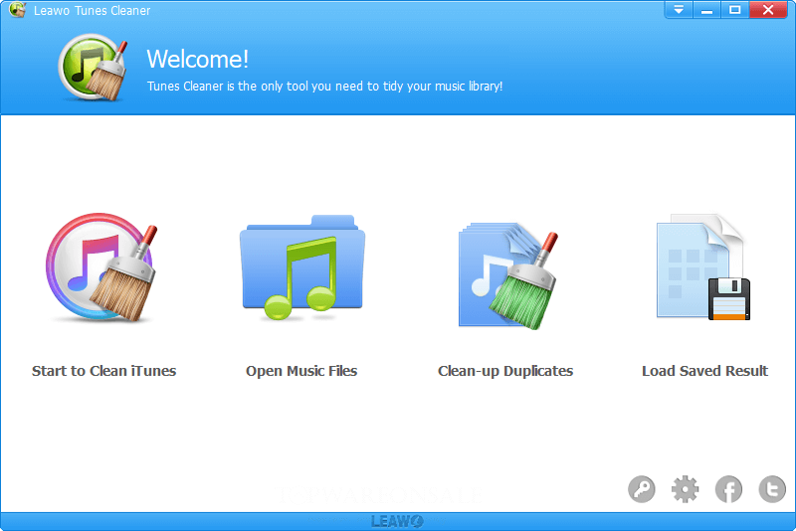Viewport: 796px width, 531px height.
Task: Close the Leawo Tunes Cleaner window
Action: tap(768, 10)
